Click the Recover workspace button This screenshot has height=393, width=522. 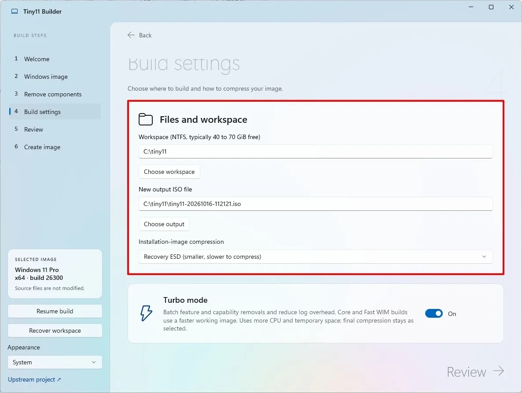(55, 331)
